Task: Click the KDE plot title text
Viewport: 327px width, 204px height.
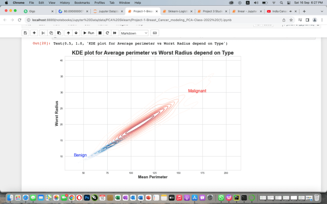Action: coord(152,53)
